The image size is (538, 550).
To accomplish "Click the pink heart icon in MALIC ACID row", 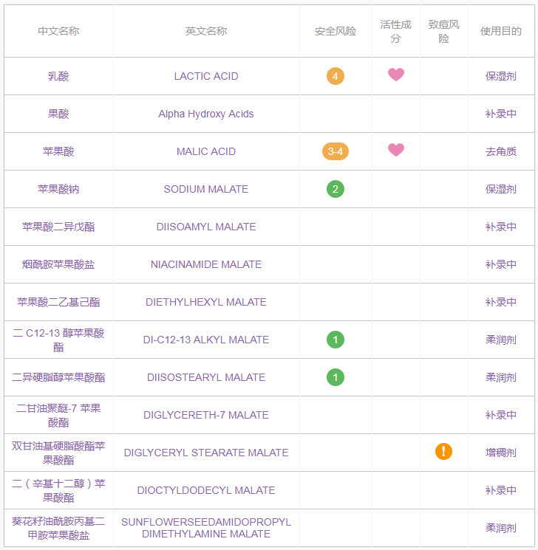I will pos(396,150).
